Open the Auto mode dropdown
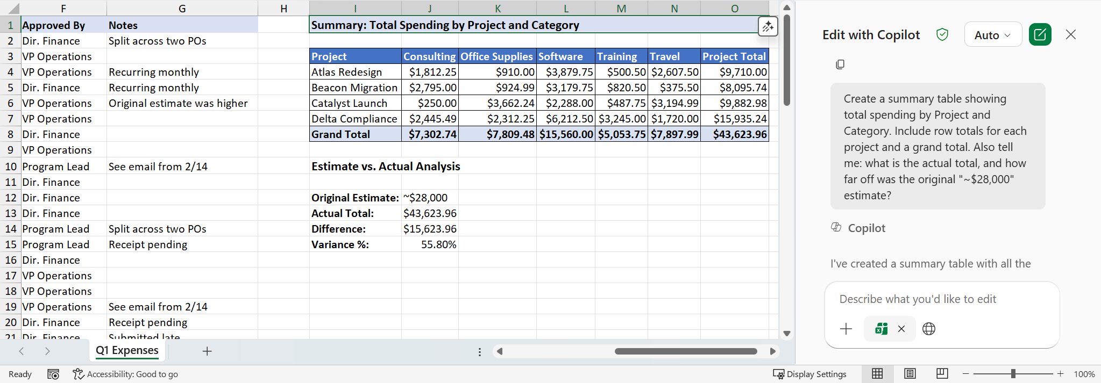 click(x=993, y=35)
